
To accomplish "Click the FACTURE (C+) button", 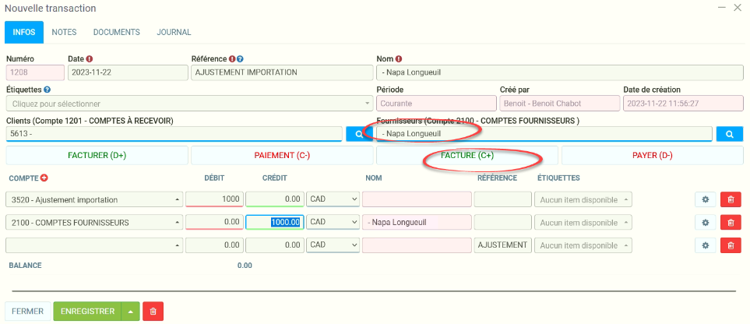I will tap(467, 155).
